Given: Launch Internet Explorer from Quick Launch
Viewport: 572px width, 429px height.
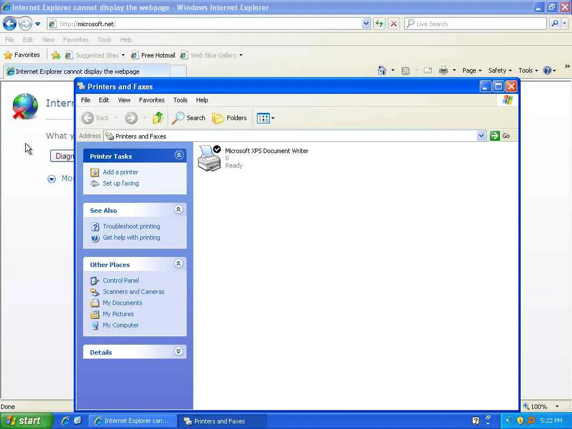Looking at the screenshot, I should (65, 421).
